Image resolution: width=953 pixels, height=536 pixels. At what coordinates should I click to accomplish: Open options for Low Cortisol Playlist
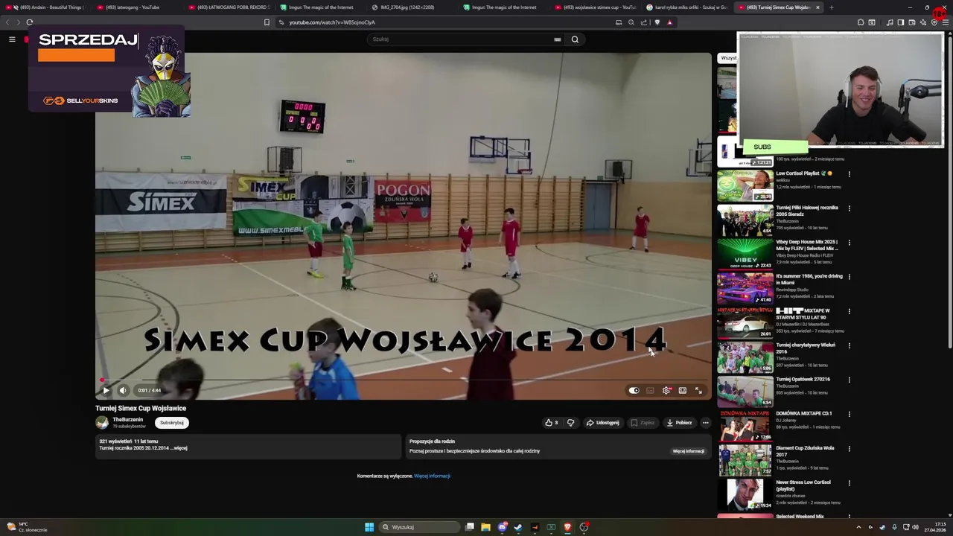pos(849,174)
